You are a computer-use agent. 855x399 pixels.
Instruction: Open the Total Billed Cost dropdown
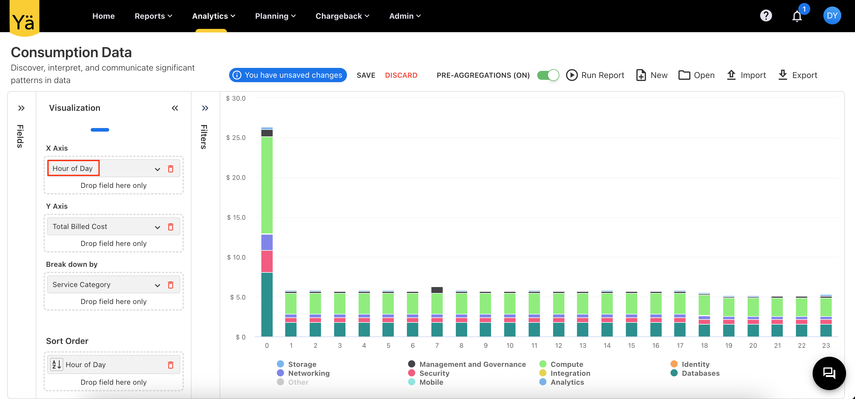157,227
